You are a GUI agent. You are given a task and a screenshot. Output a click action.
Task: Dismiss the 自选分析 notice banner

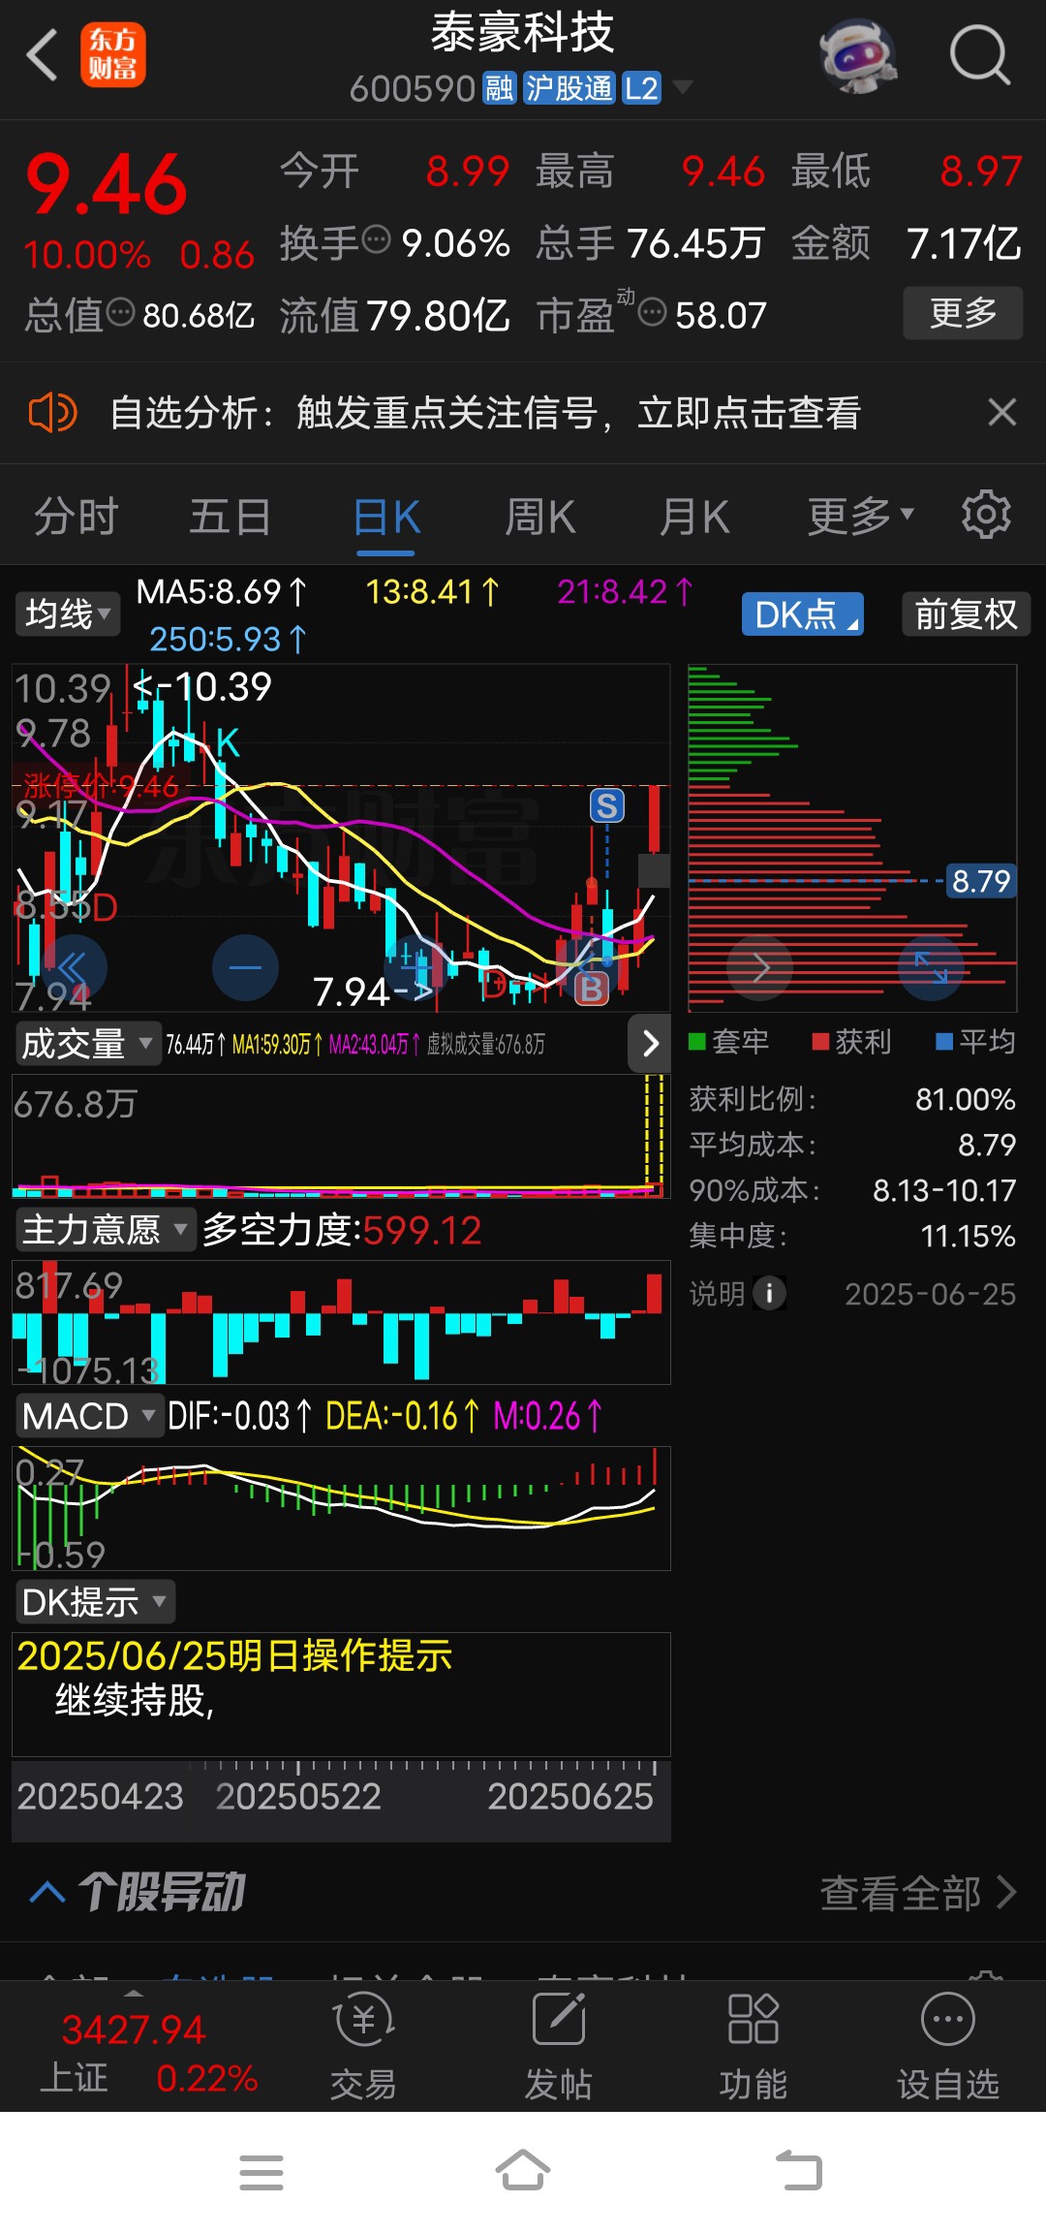[1002, 413]
